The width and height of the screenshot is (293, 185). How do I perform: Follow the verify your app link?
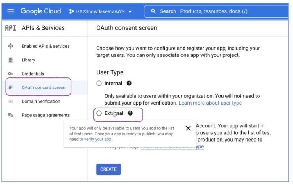pos(98,139)
